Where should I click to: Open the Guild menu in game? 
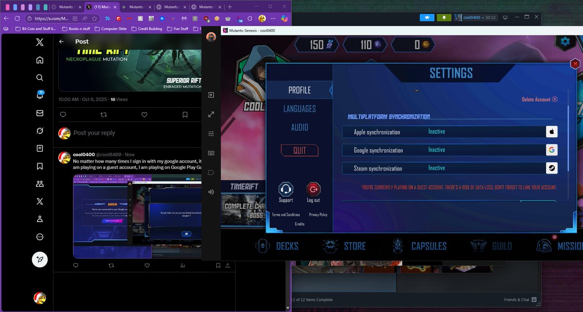pos(491,246)
